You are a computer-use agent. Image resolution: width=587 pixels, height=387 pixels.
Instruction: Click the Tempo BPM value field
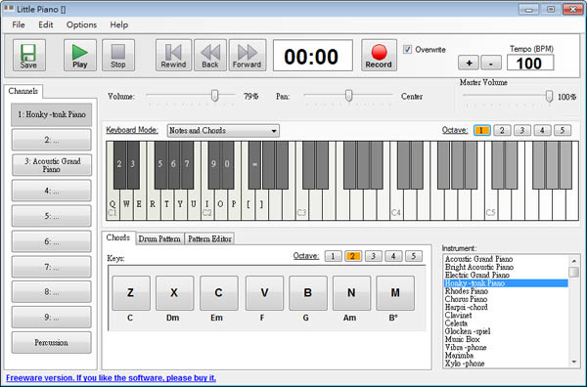(x=529, y=63)
